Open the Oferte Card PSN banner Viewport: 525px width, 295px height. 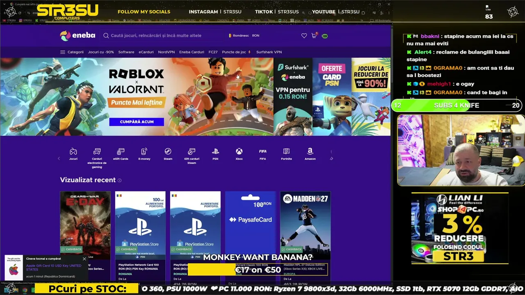pos(332,97)
